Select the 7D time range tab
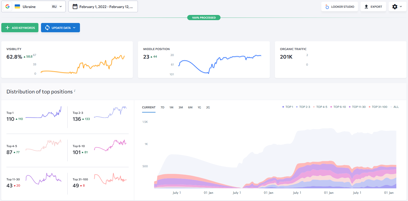408x201 pixels. pos(162,107)
